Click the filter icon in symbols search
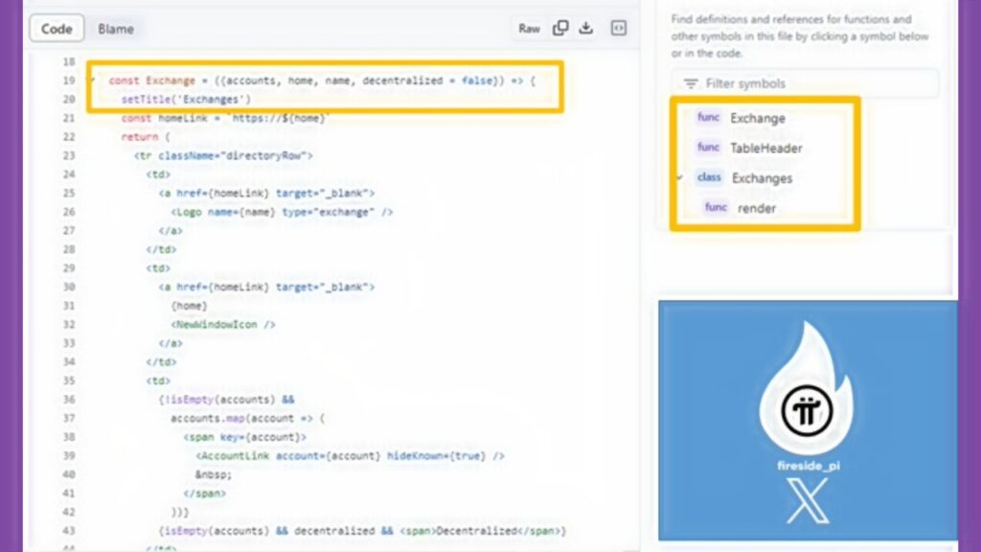 coord(691,83)
